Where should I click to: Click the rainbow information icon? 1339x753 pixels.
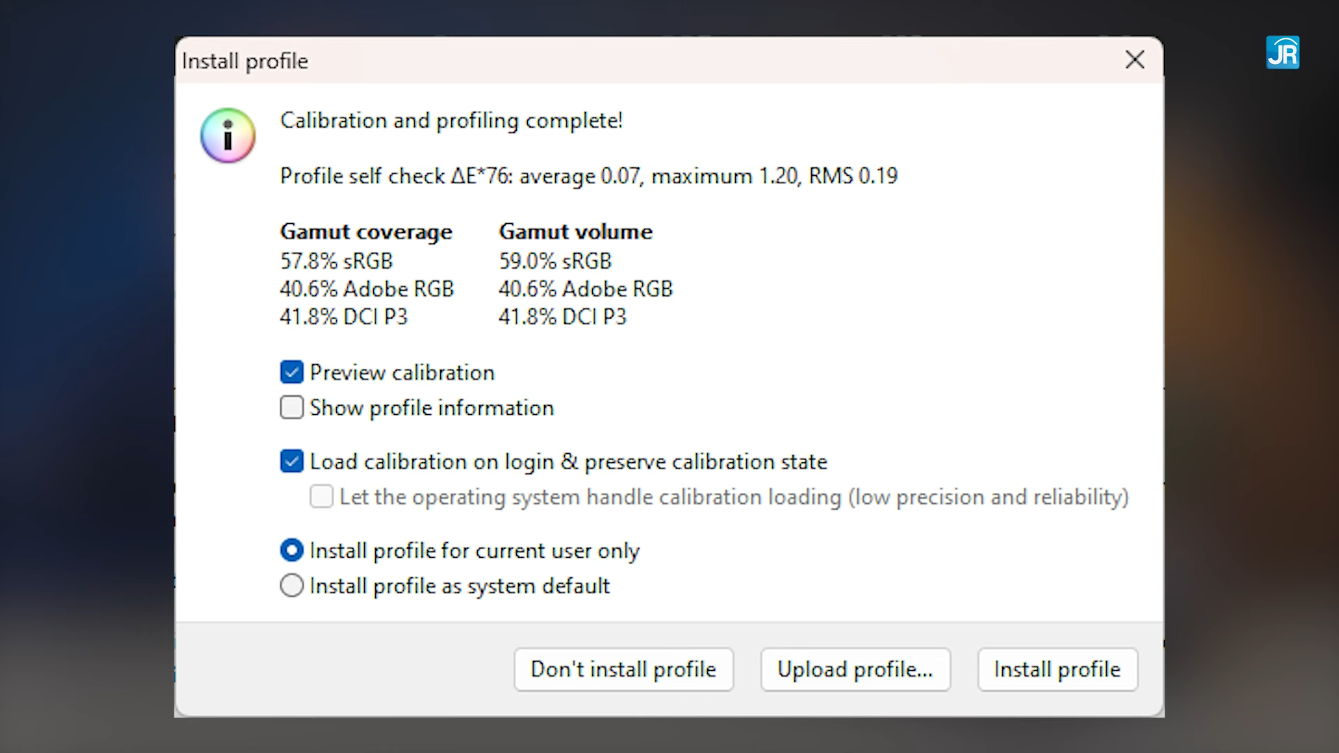tap(227, 135)
